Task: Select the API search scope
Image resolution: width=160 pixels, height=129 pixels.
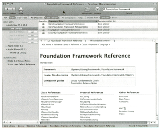Action: [5, 18]
